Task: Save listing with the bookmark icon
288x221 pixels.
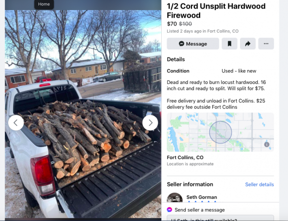Action: coord(229,44)
